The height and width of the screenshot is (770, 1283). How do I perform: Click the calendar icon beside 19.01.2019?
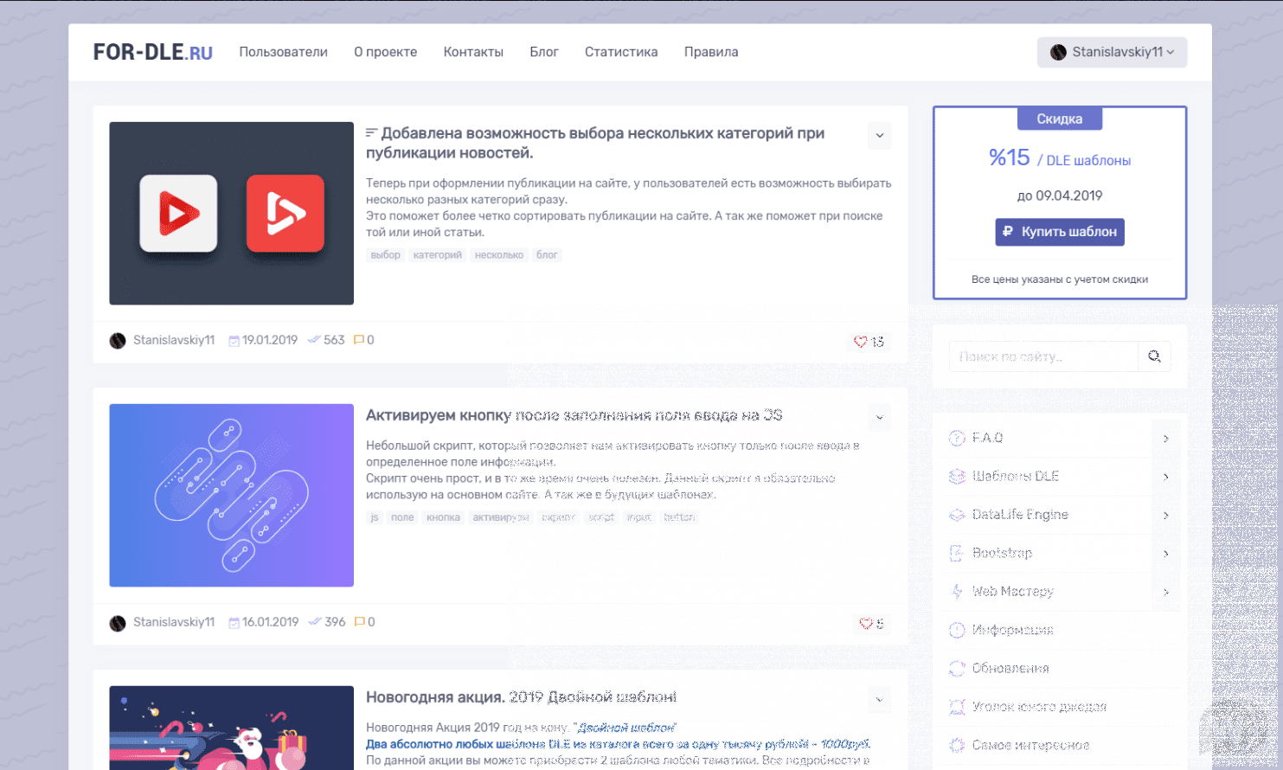234,341
